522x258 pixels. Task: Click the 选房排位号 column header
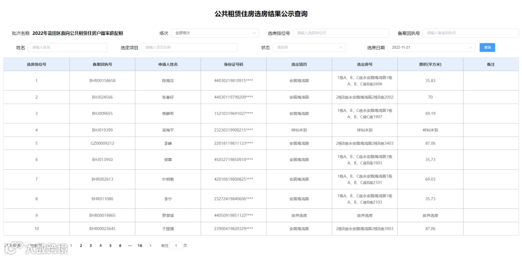pyautogui.click(x=37, y=65)
